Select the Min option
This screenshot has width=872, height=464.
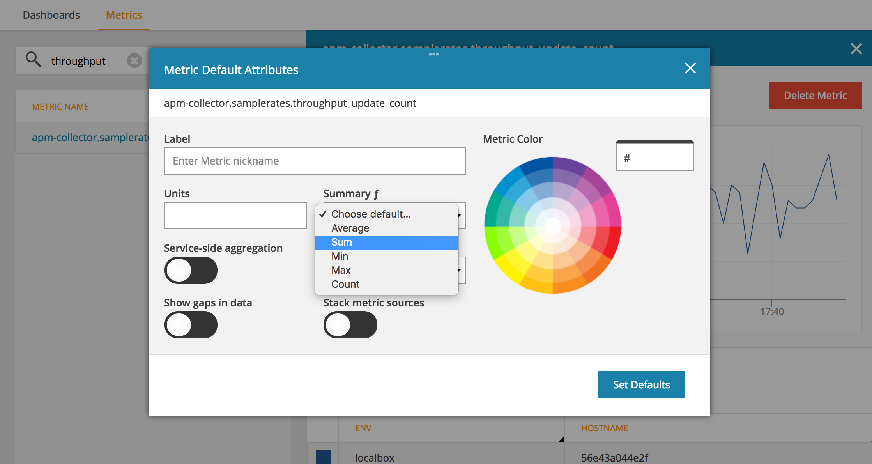point(340,256)
